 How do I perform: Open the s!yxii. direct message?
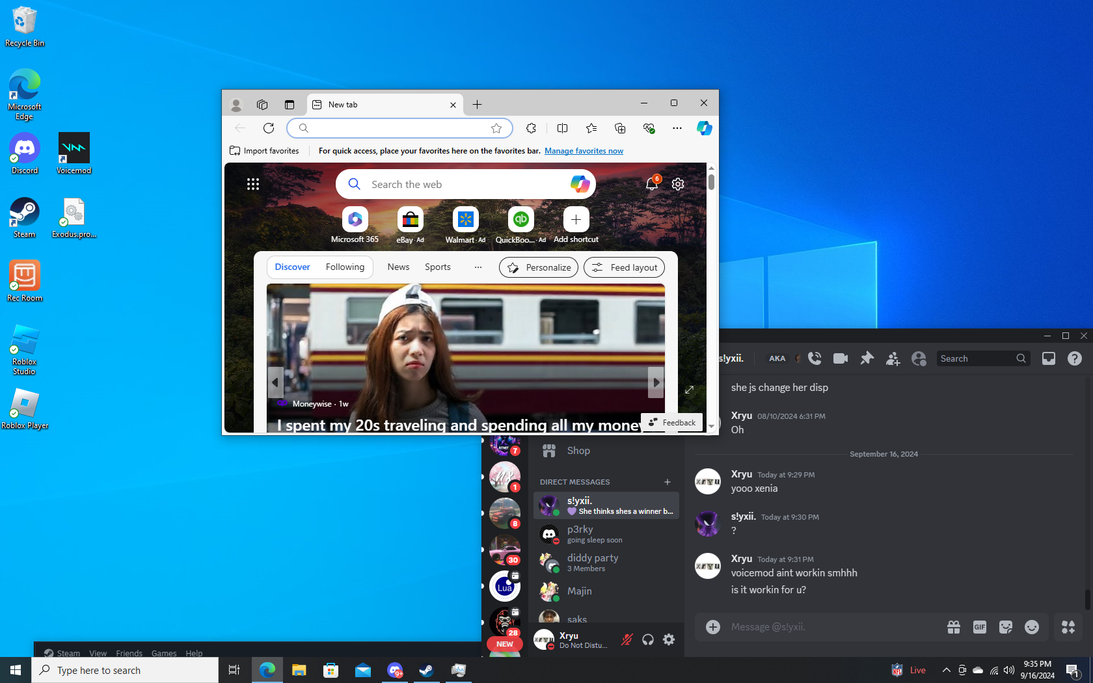[x=606, y=505]
